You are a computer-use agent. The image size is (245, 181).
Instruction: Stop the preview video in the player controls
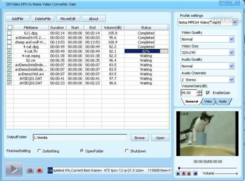click(189, 174)
